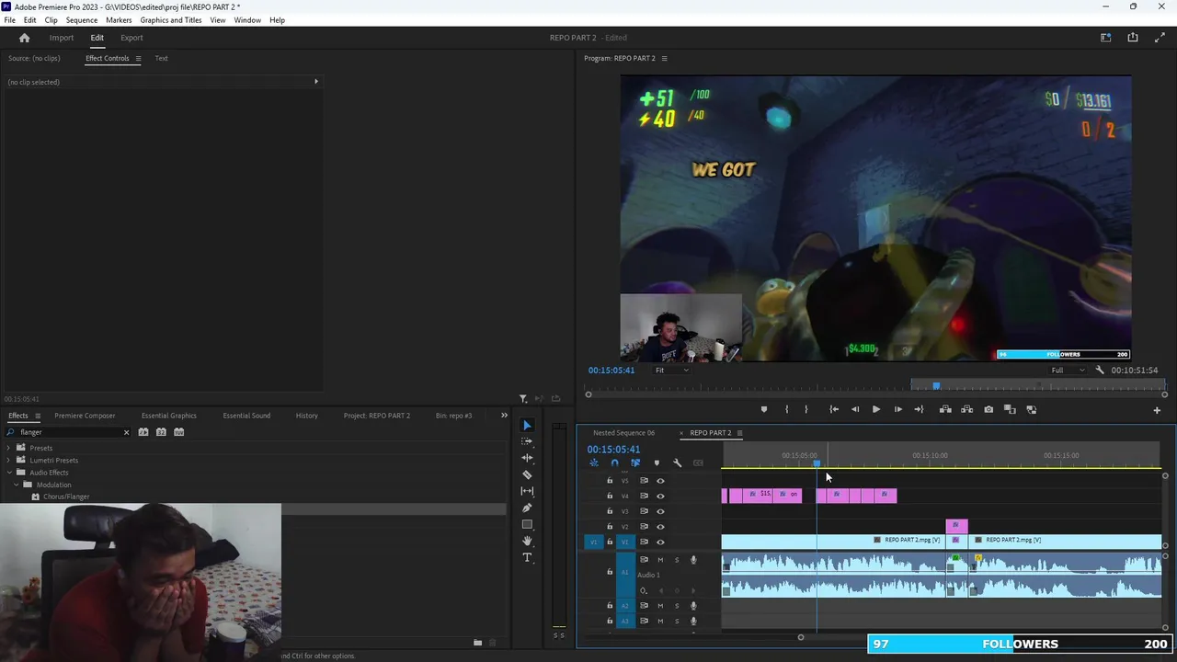The image size is (1177, 662).
Task: Open the Graphics and Titles menu
Action: [170, 20]
